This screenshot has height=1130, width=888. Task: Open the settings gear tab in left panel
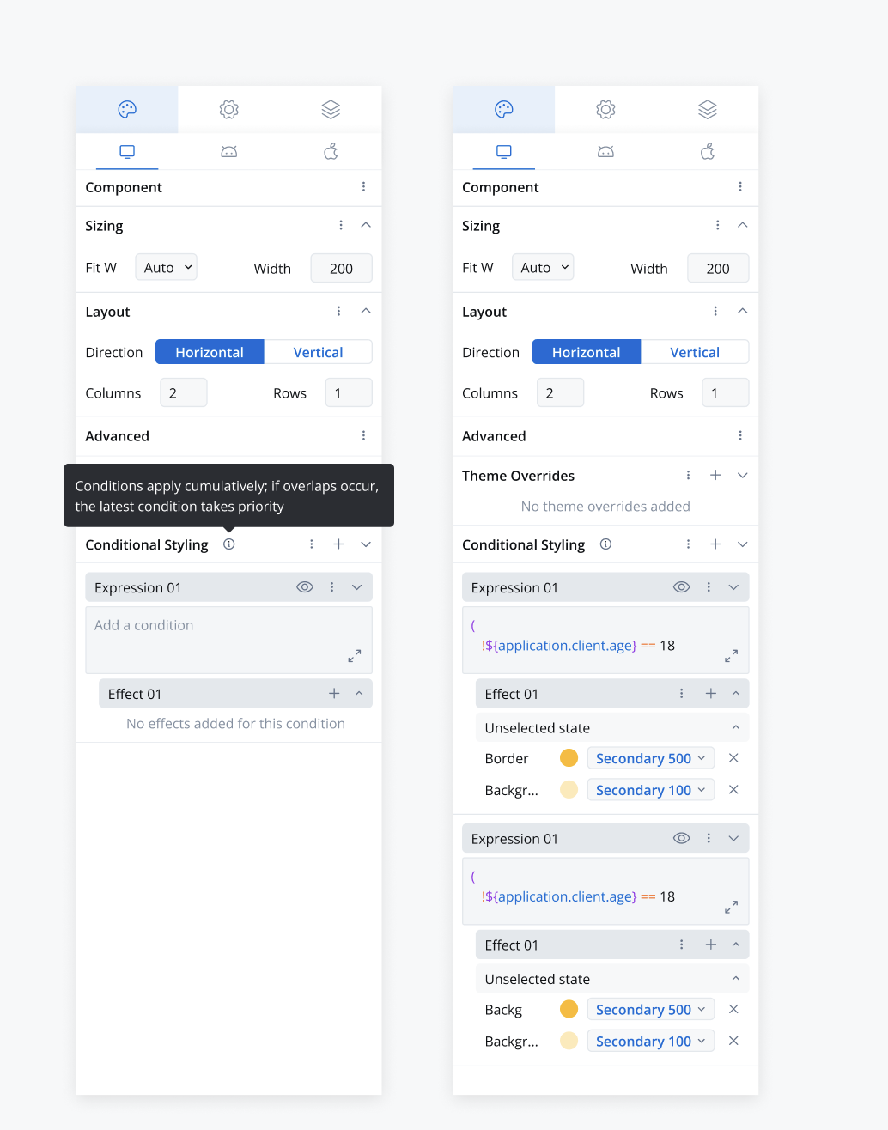tap(228, 109)
